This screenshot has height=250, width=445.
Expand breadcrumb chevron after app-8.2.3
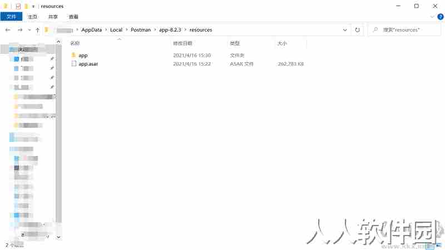185,30
